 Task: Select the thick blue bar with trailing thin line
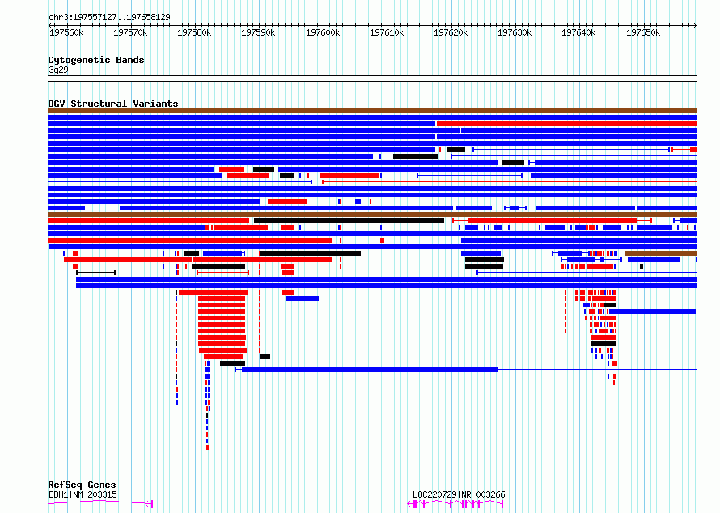[x=370, y=370]
